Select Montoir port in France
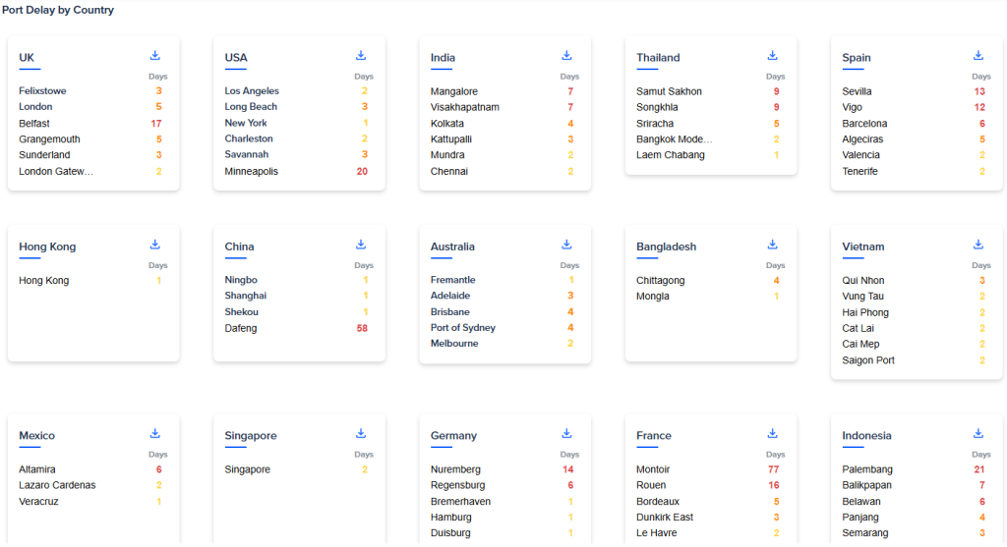The width and height of the screenshot is (1007, 547). coord(653,469)
